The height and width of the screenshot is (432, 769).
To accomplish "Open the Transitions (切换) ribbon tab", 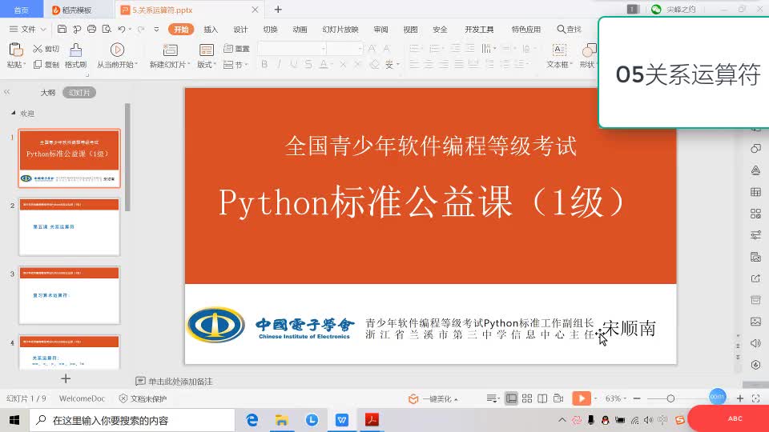I will (270, 30).
